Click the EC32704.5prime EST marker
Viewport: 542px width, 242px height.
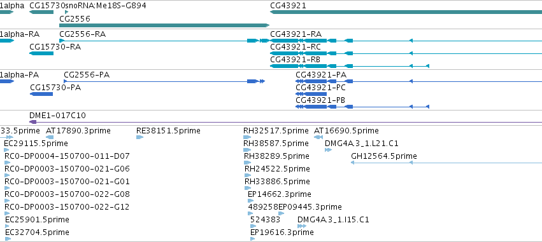tap(8, 239)
